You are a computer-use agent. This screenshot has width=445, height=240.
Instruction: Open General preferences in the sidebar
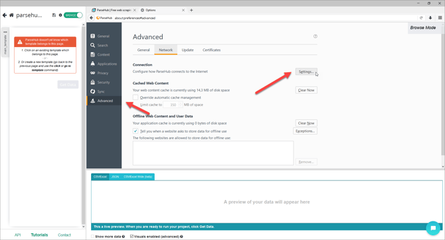pyautogui.click(x=104, y=36)
